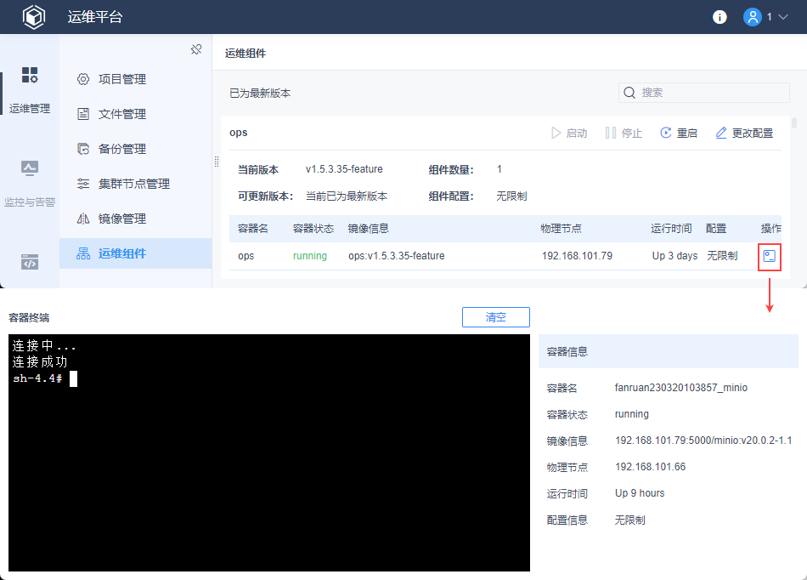Click the 物理节点 column header
The width and height of the screenshot is (807, 580).
(561, 229)
